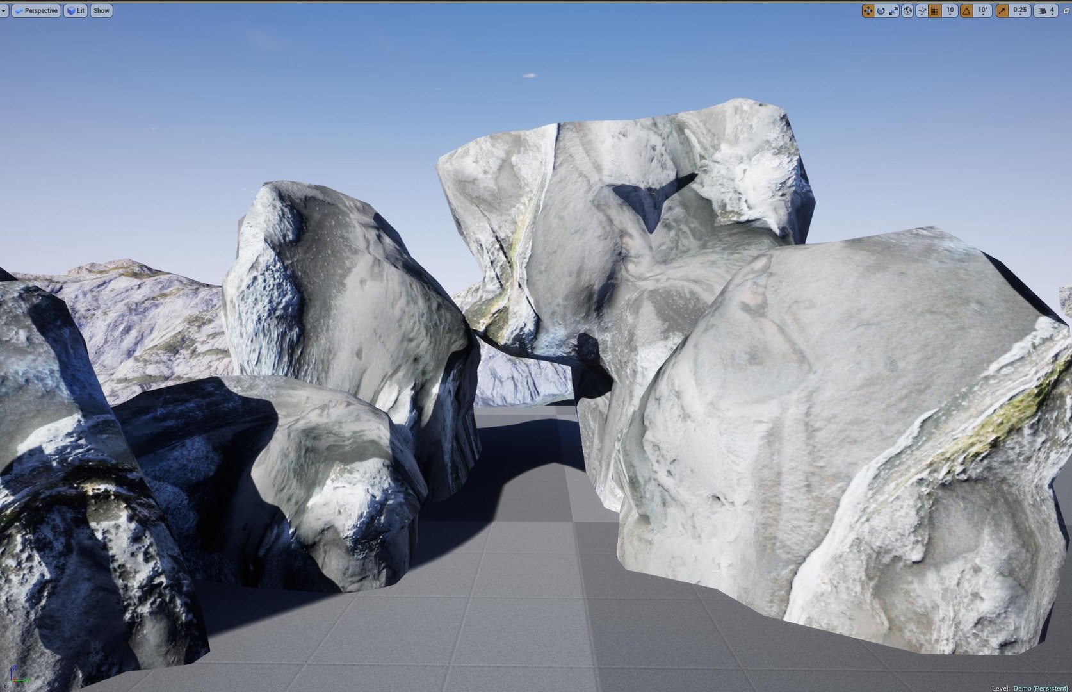Select the translate (move) transform tool

[868, 11]
